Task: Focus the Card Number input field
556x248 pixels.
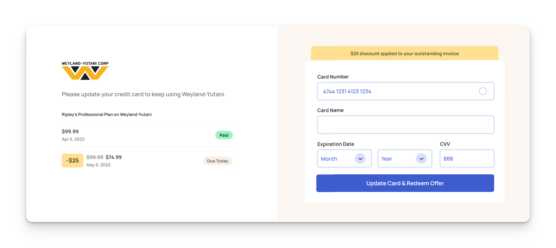Action: pyautogui.click(x=406, y=91)
